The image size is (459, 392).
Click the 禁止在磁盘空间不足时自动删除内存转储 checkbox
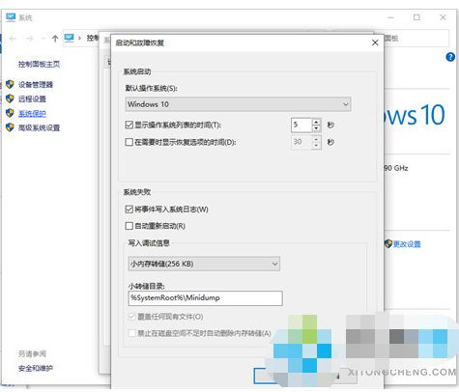[131, 333]
